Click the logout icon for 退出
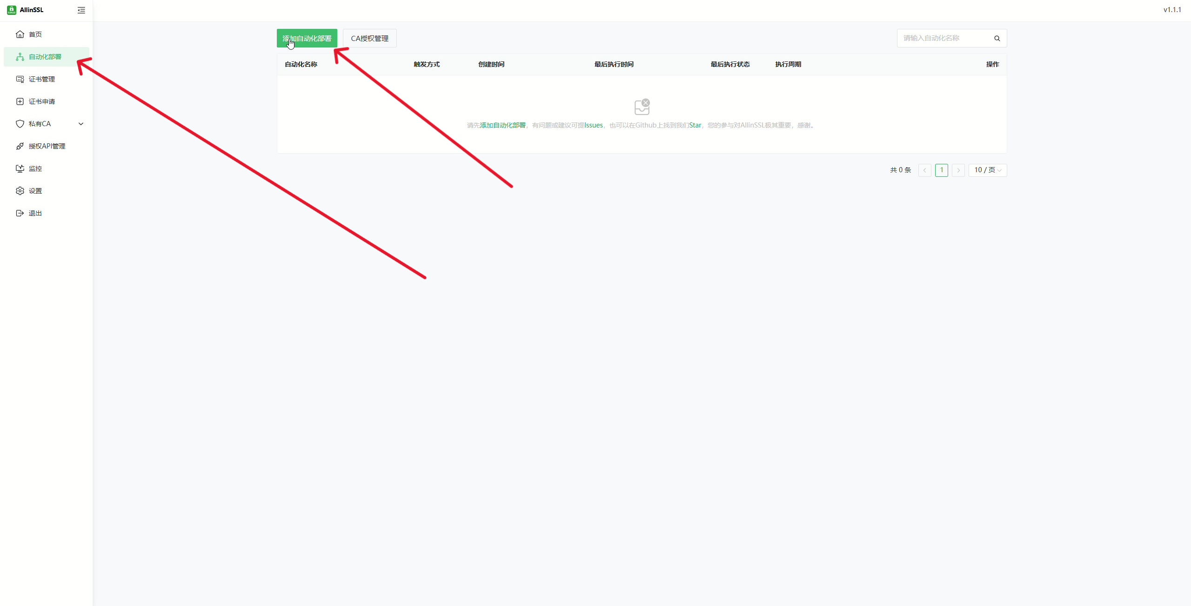This screenshot has height=606, width=1191. [20, 213]
